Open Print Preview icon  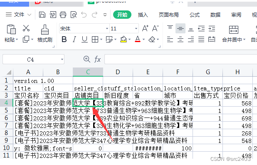(x=74, y=15)
